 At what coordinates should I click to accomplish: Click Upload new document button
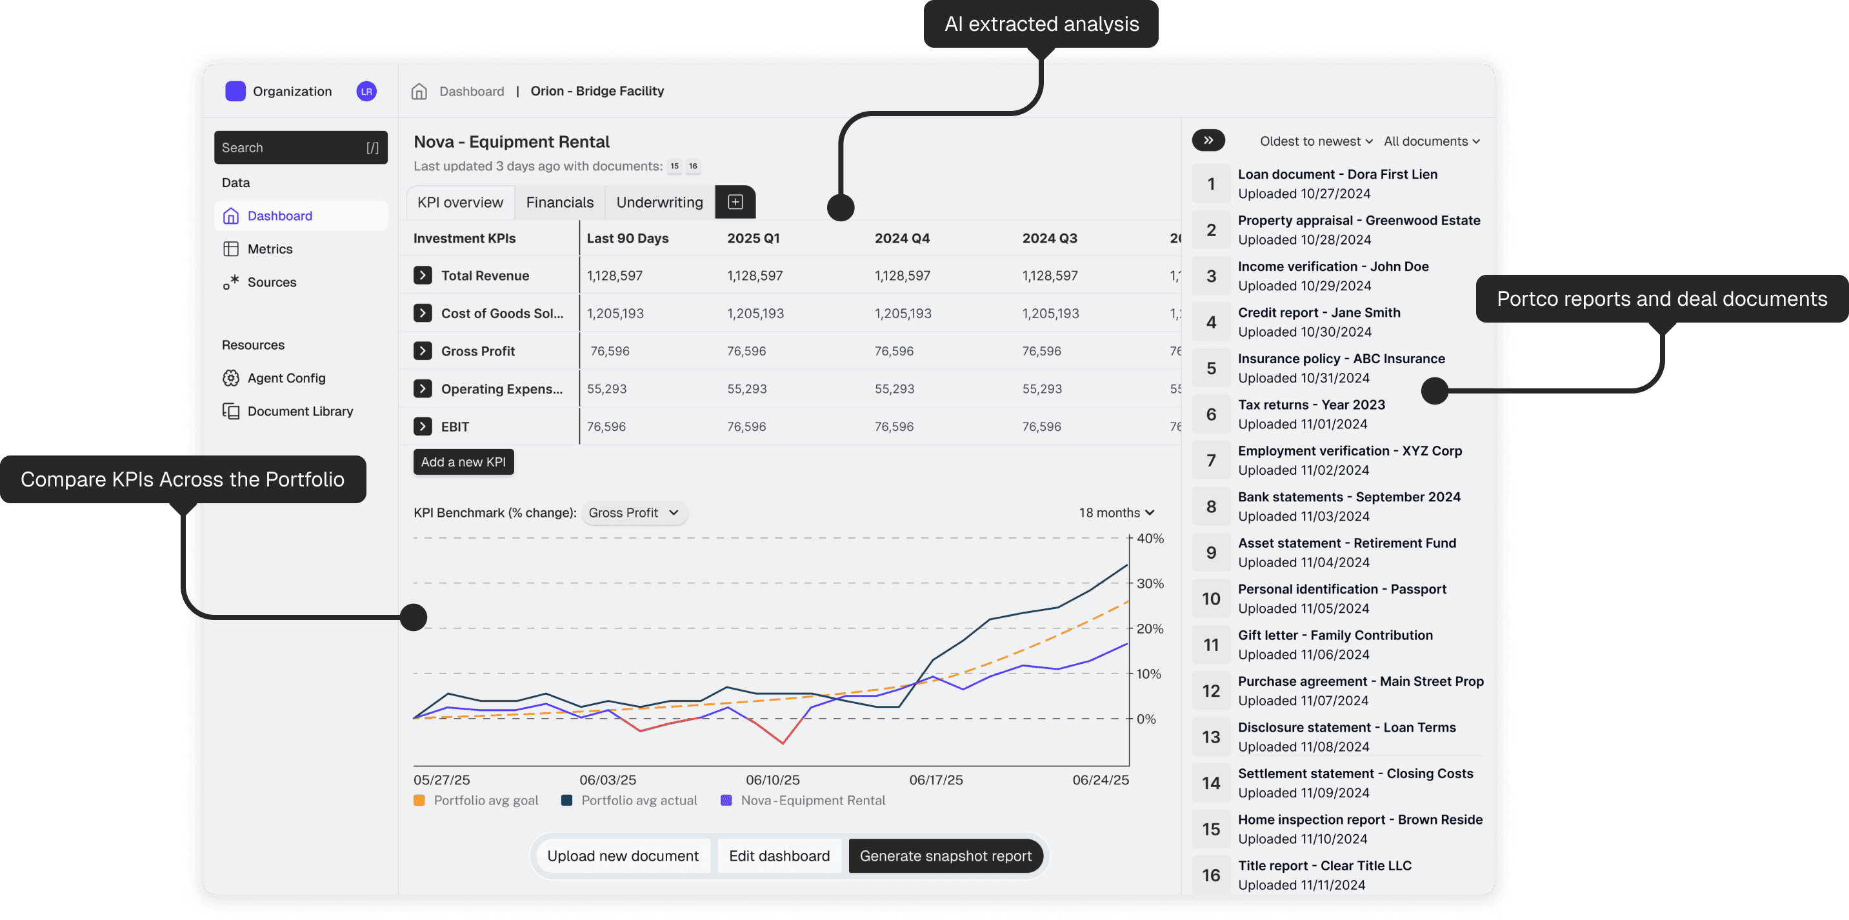(623, 856)
